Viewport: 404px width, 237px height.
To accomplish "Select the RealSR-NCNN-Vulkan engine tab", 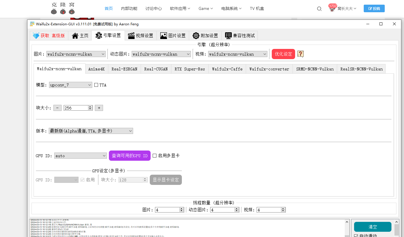I will click(361, 69).
